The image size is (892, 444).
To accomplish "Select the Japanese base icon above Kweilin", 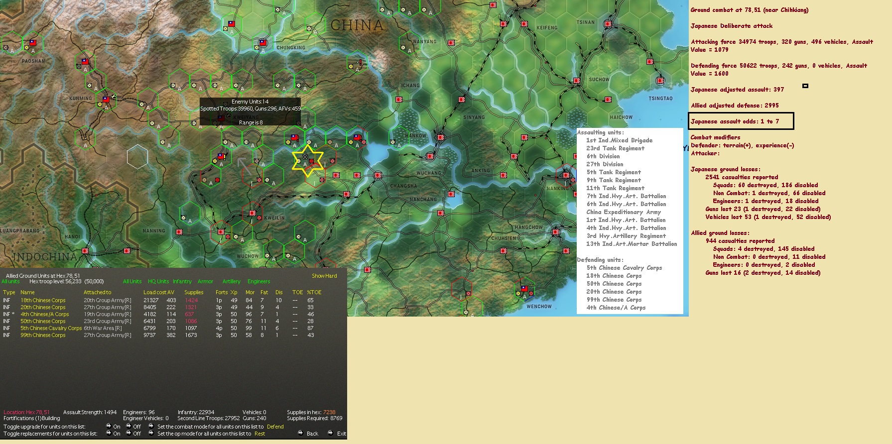I will [252, 213].
